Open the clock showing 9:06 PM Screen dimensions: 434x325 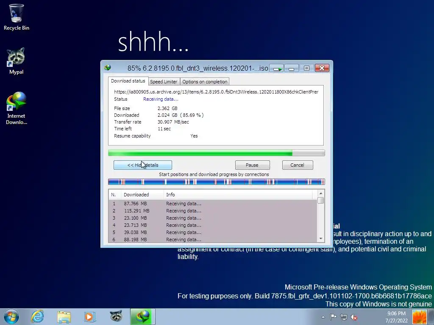pyautogui.click(x=396, y=317)
